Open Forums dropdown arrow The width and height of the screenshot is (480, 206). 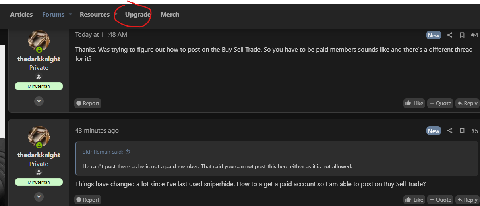70,15
